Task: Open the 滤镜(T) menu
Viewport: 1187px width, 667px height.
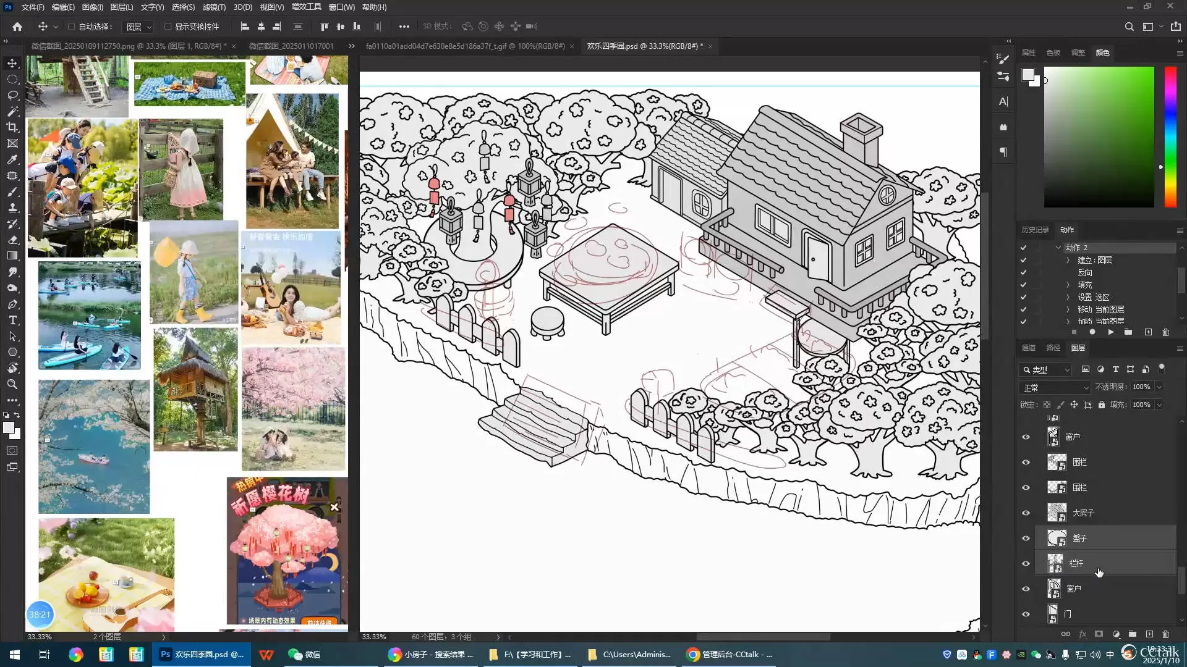Action: [214, 7]
